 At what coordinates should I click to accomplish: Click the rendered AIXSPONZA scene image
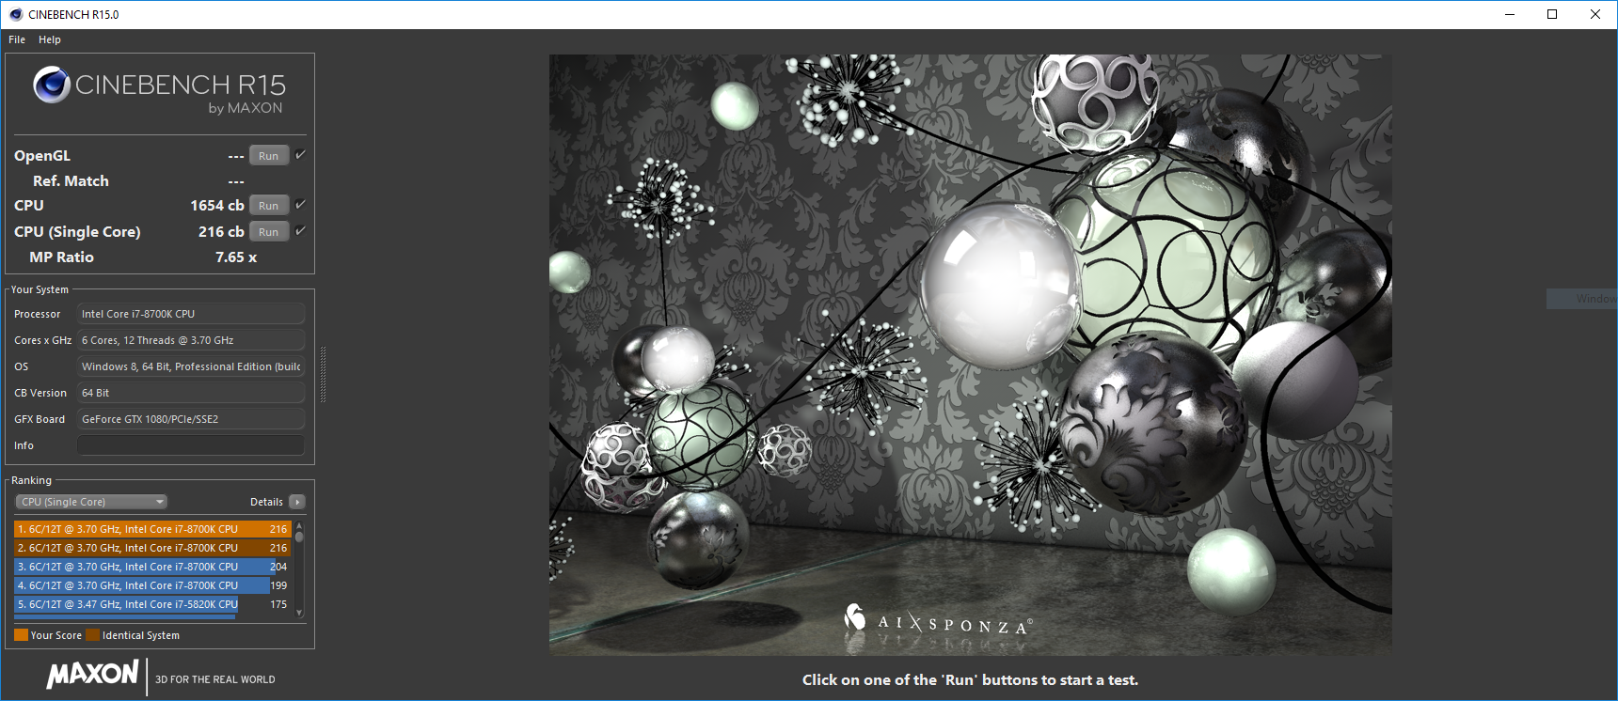[x=970, y=354]
